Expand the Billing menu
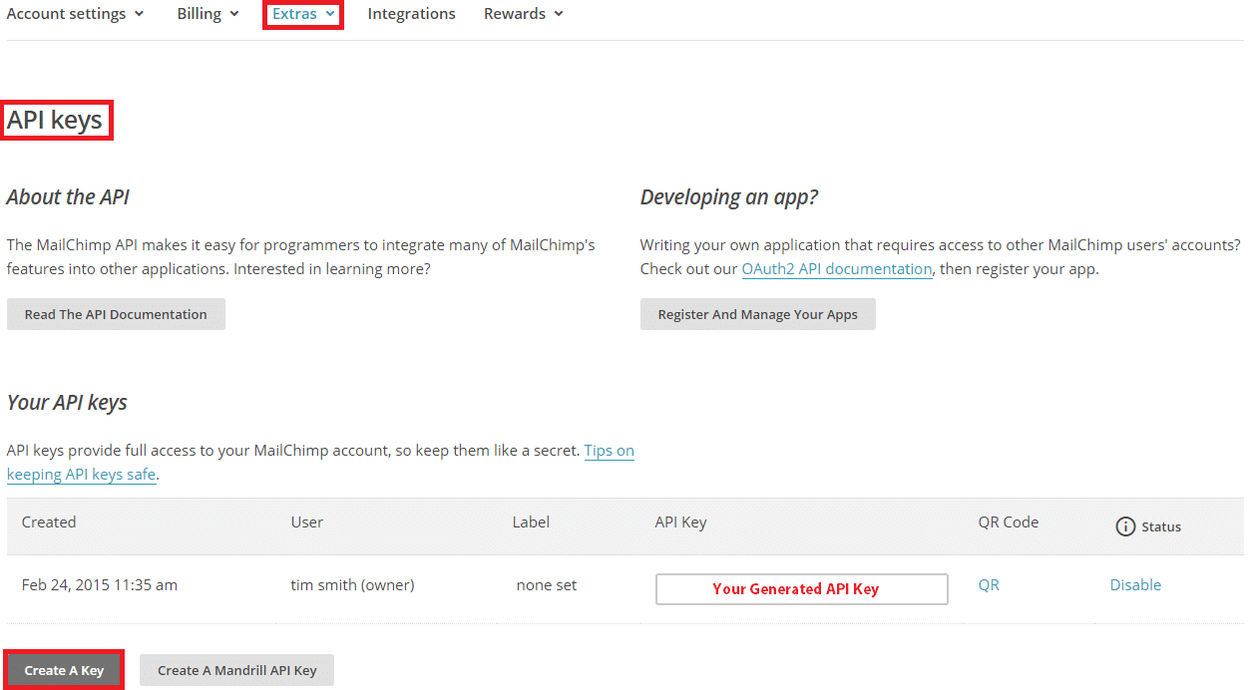 point(208,14)
